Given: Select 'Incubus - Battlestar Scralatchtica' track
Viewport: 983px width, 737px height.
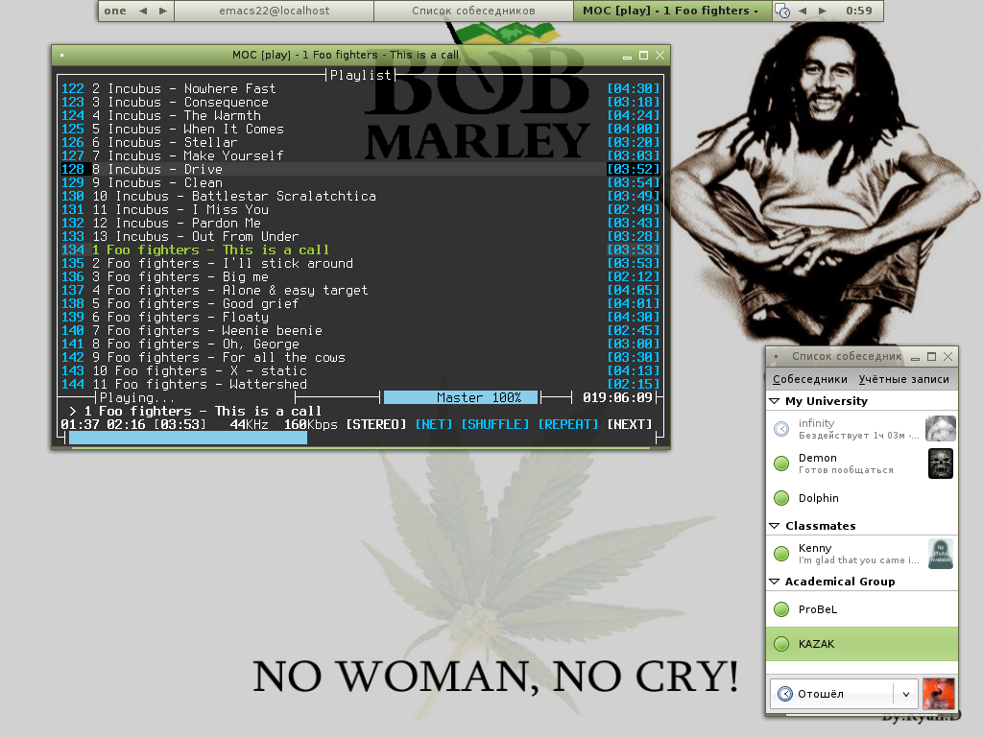Looking at the screenshot, I should pos(361,196).
